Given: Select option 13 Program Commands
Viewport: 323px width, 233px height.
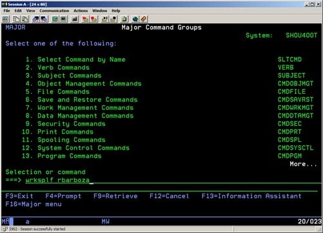Looking at the screenshot, I should click(x=61, y=156).
